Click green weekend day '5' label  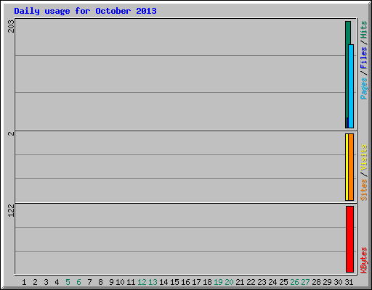point(68,282)
